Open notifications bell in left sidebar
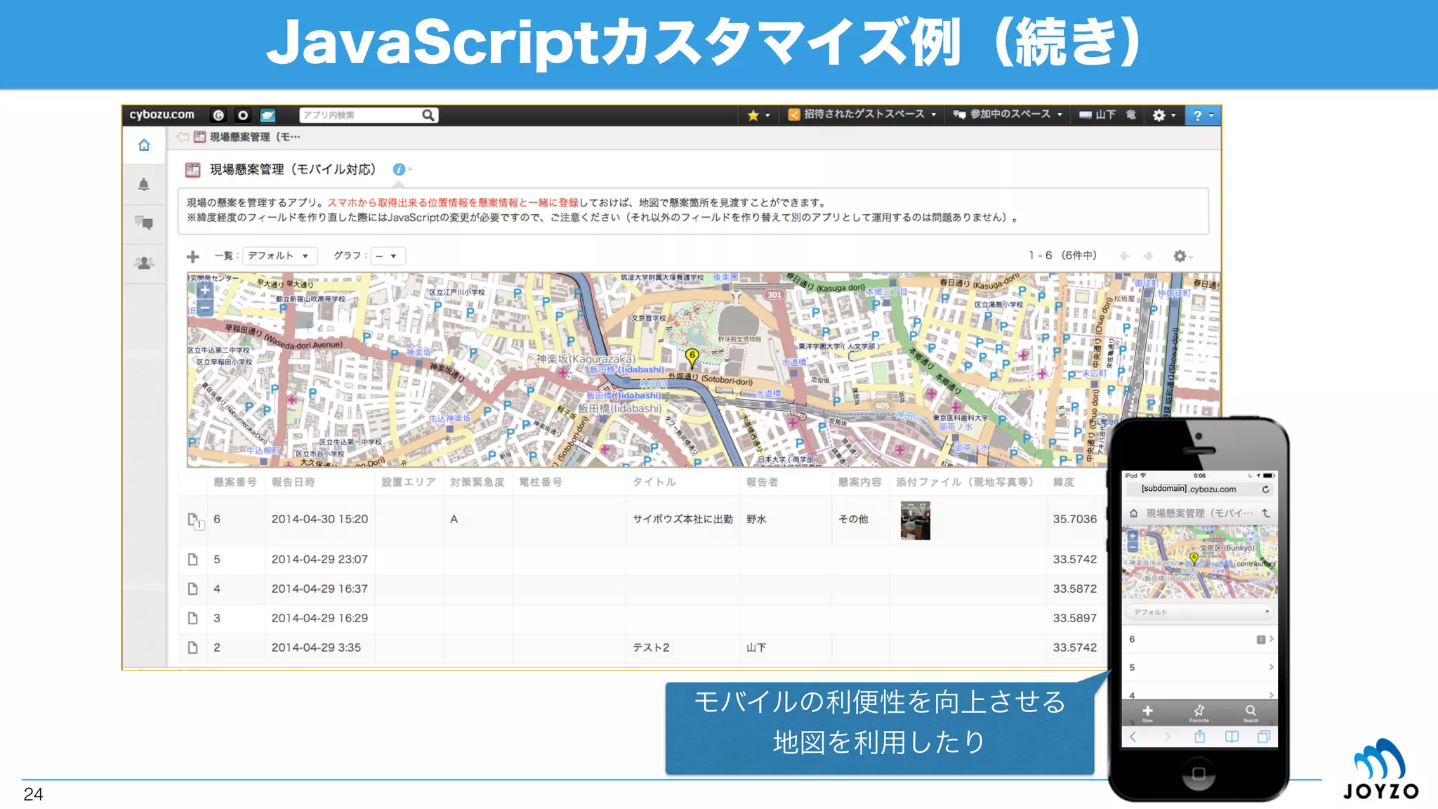 (144, 185)
